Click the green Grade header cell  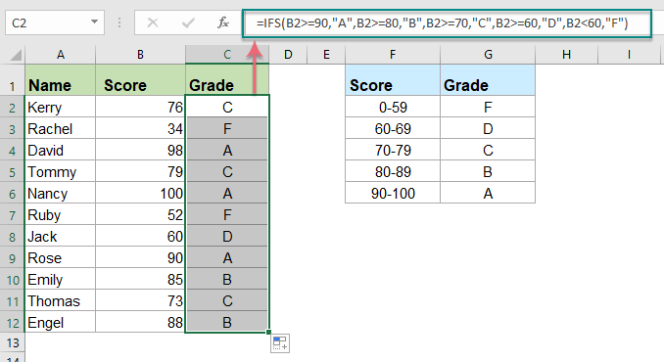[227, 80]
